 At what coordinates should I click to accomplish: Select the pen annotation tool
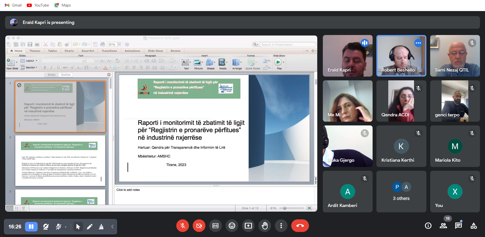[89, 227]
